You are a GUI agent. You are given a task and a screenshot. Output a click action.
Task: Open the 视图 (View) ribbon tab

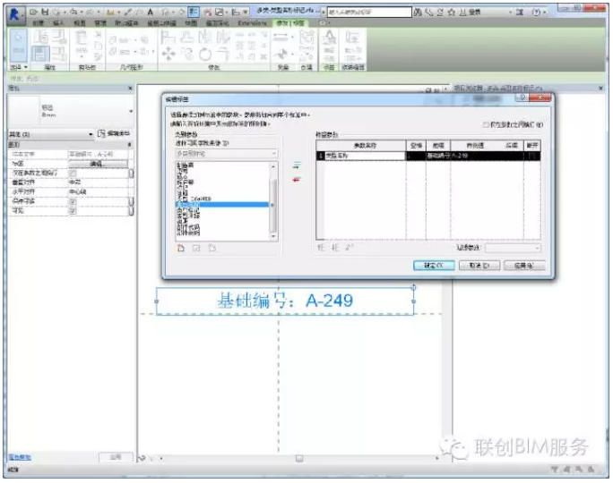click(x=80, y=23)
